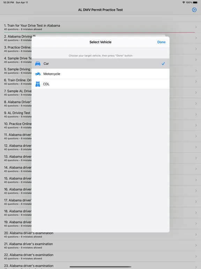201x269 pixels.
Task: Tap the Wi-Fi status icon
Action: [x=184, y=2]
